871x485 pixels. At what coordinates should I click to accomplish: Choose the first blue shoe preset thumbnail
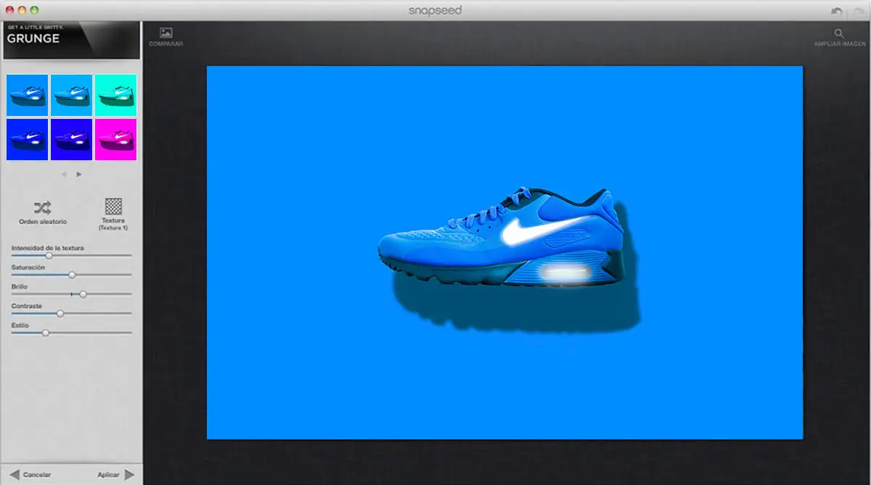pyautogui.click(x=27, y=95)
